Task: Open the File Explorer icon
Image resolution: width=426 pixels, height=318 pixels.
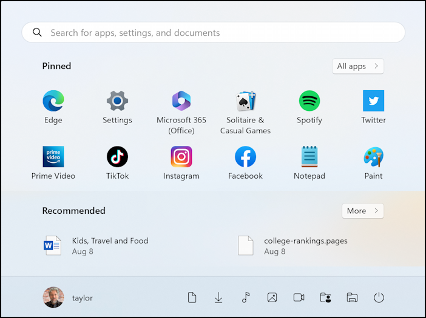Action: click(352, 297)
